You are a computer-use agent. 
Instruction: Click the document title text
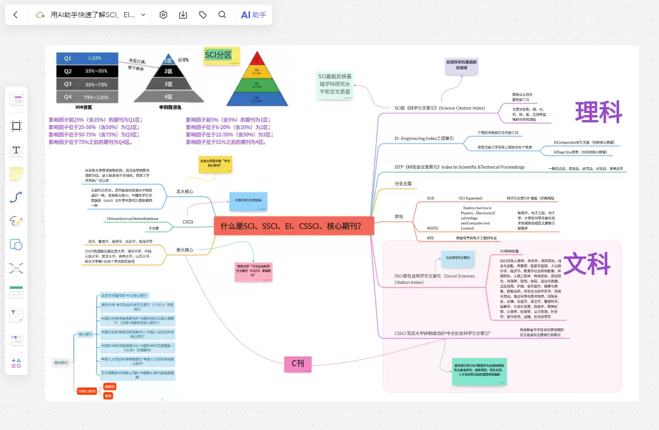coord(93,15)
